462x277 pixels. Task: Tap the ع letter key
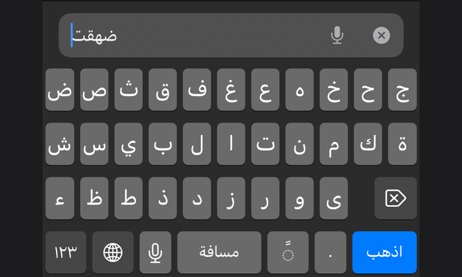click(265, 90)
